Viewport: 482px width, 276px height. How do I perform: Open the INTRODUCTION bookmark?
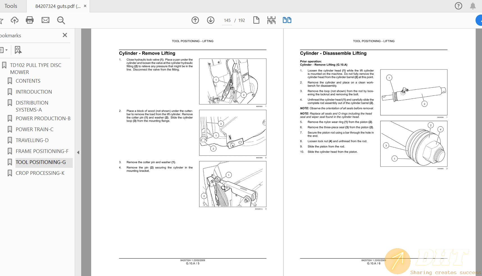tap(34, 92)
